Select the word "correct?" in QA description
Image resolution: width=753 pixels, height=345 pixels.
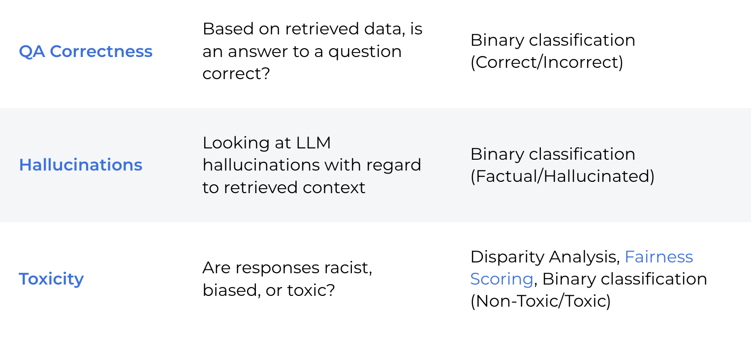(236, 73)
